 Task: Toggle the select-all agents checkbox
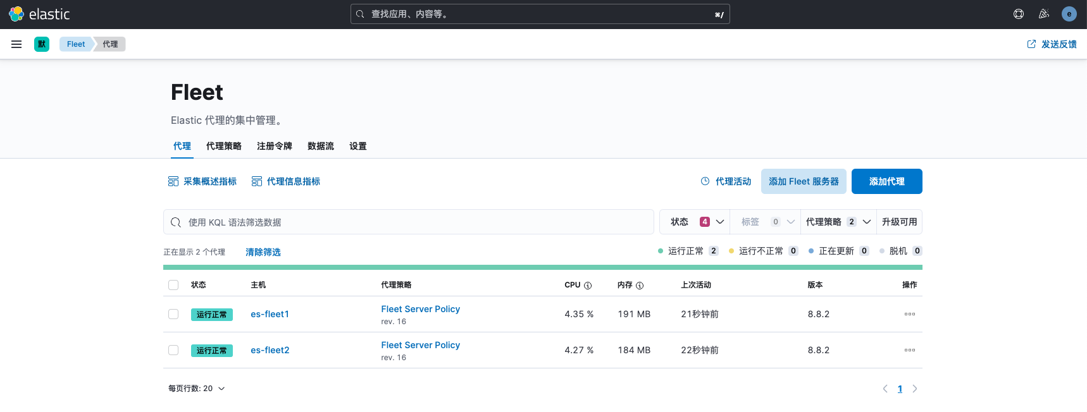coord(173,285)
